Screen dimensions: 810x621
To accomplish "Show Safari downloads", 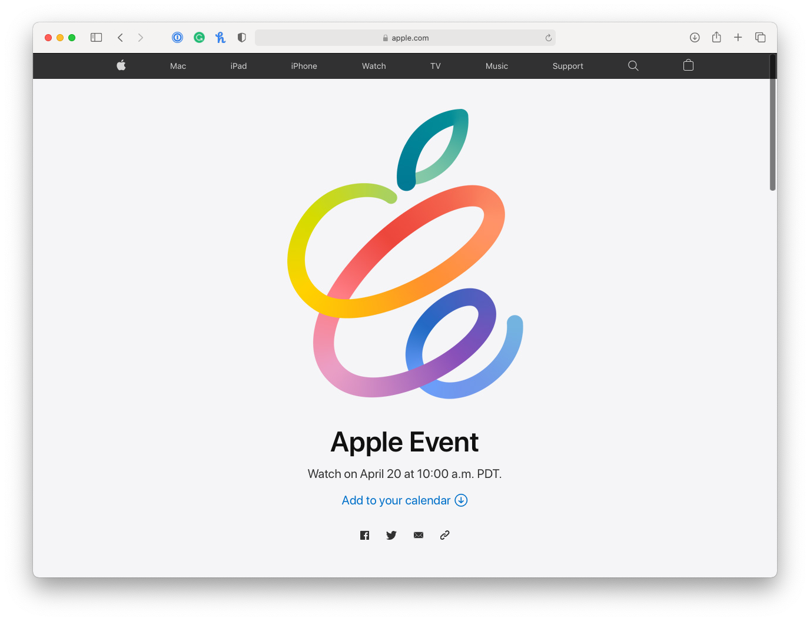I will [x=695, y=38].
